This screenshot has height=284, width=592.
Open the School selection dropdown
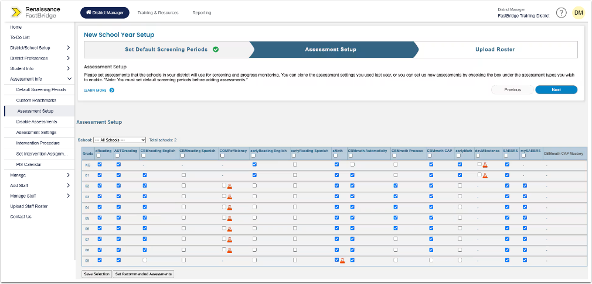pyautogui.click(x=120, y=140)
